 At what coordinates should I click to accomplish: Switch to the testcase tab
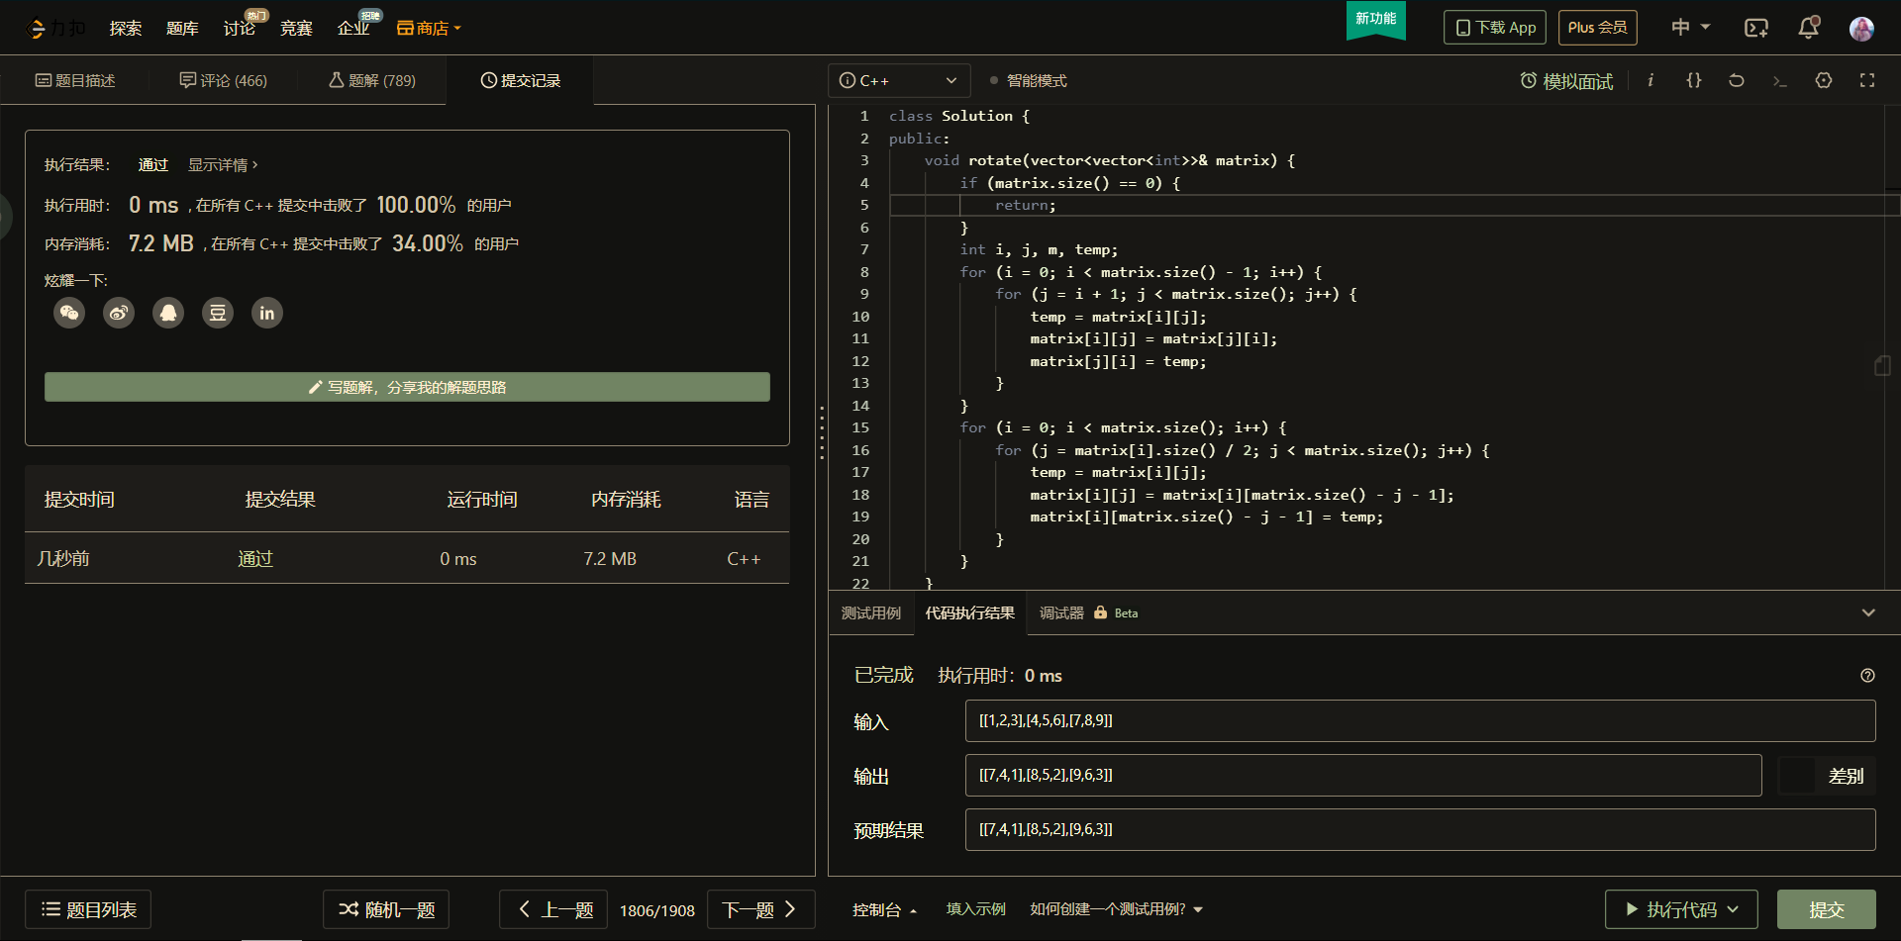click(871, 613)
